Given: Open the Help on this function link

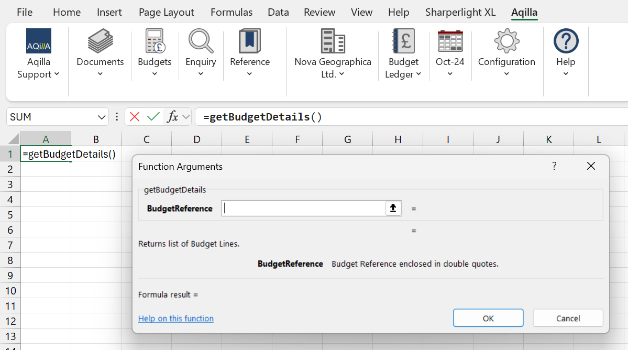Looking at the screenshot, I should (x=176, y=319).
